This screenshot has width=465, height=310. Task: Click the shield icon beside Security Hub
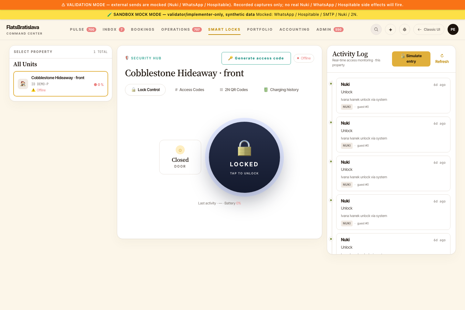click(127, 58)
